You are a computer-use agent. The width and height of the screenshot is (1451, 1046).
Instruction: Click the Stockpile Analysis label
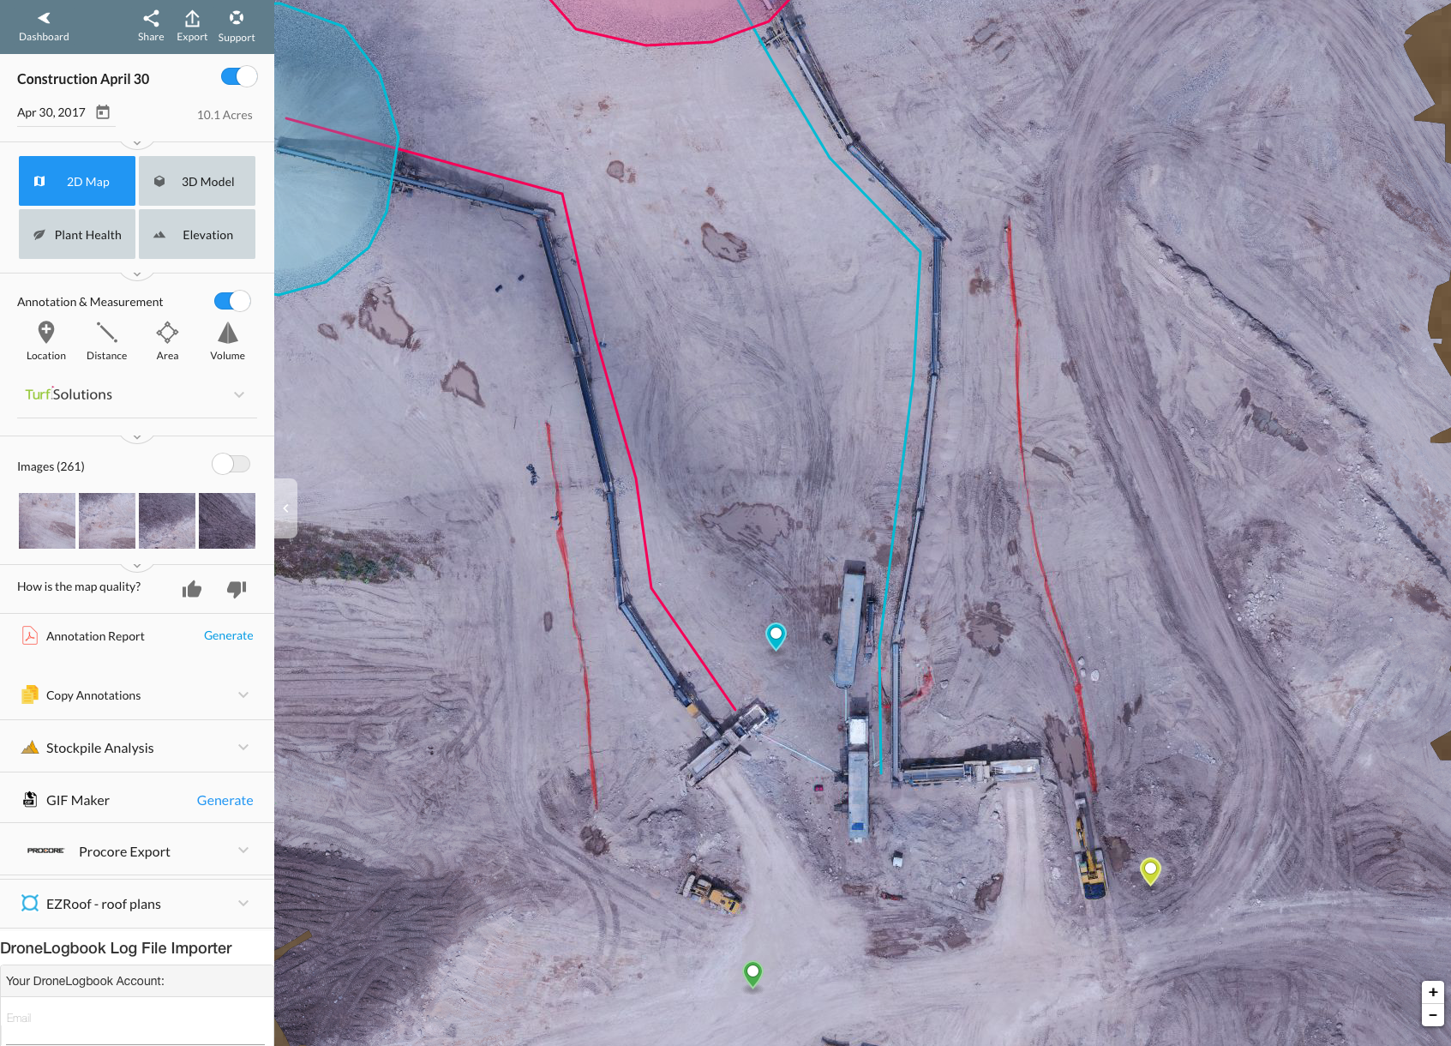(x=100, y=748)
